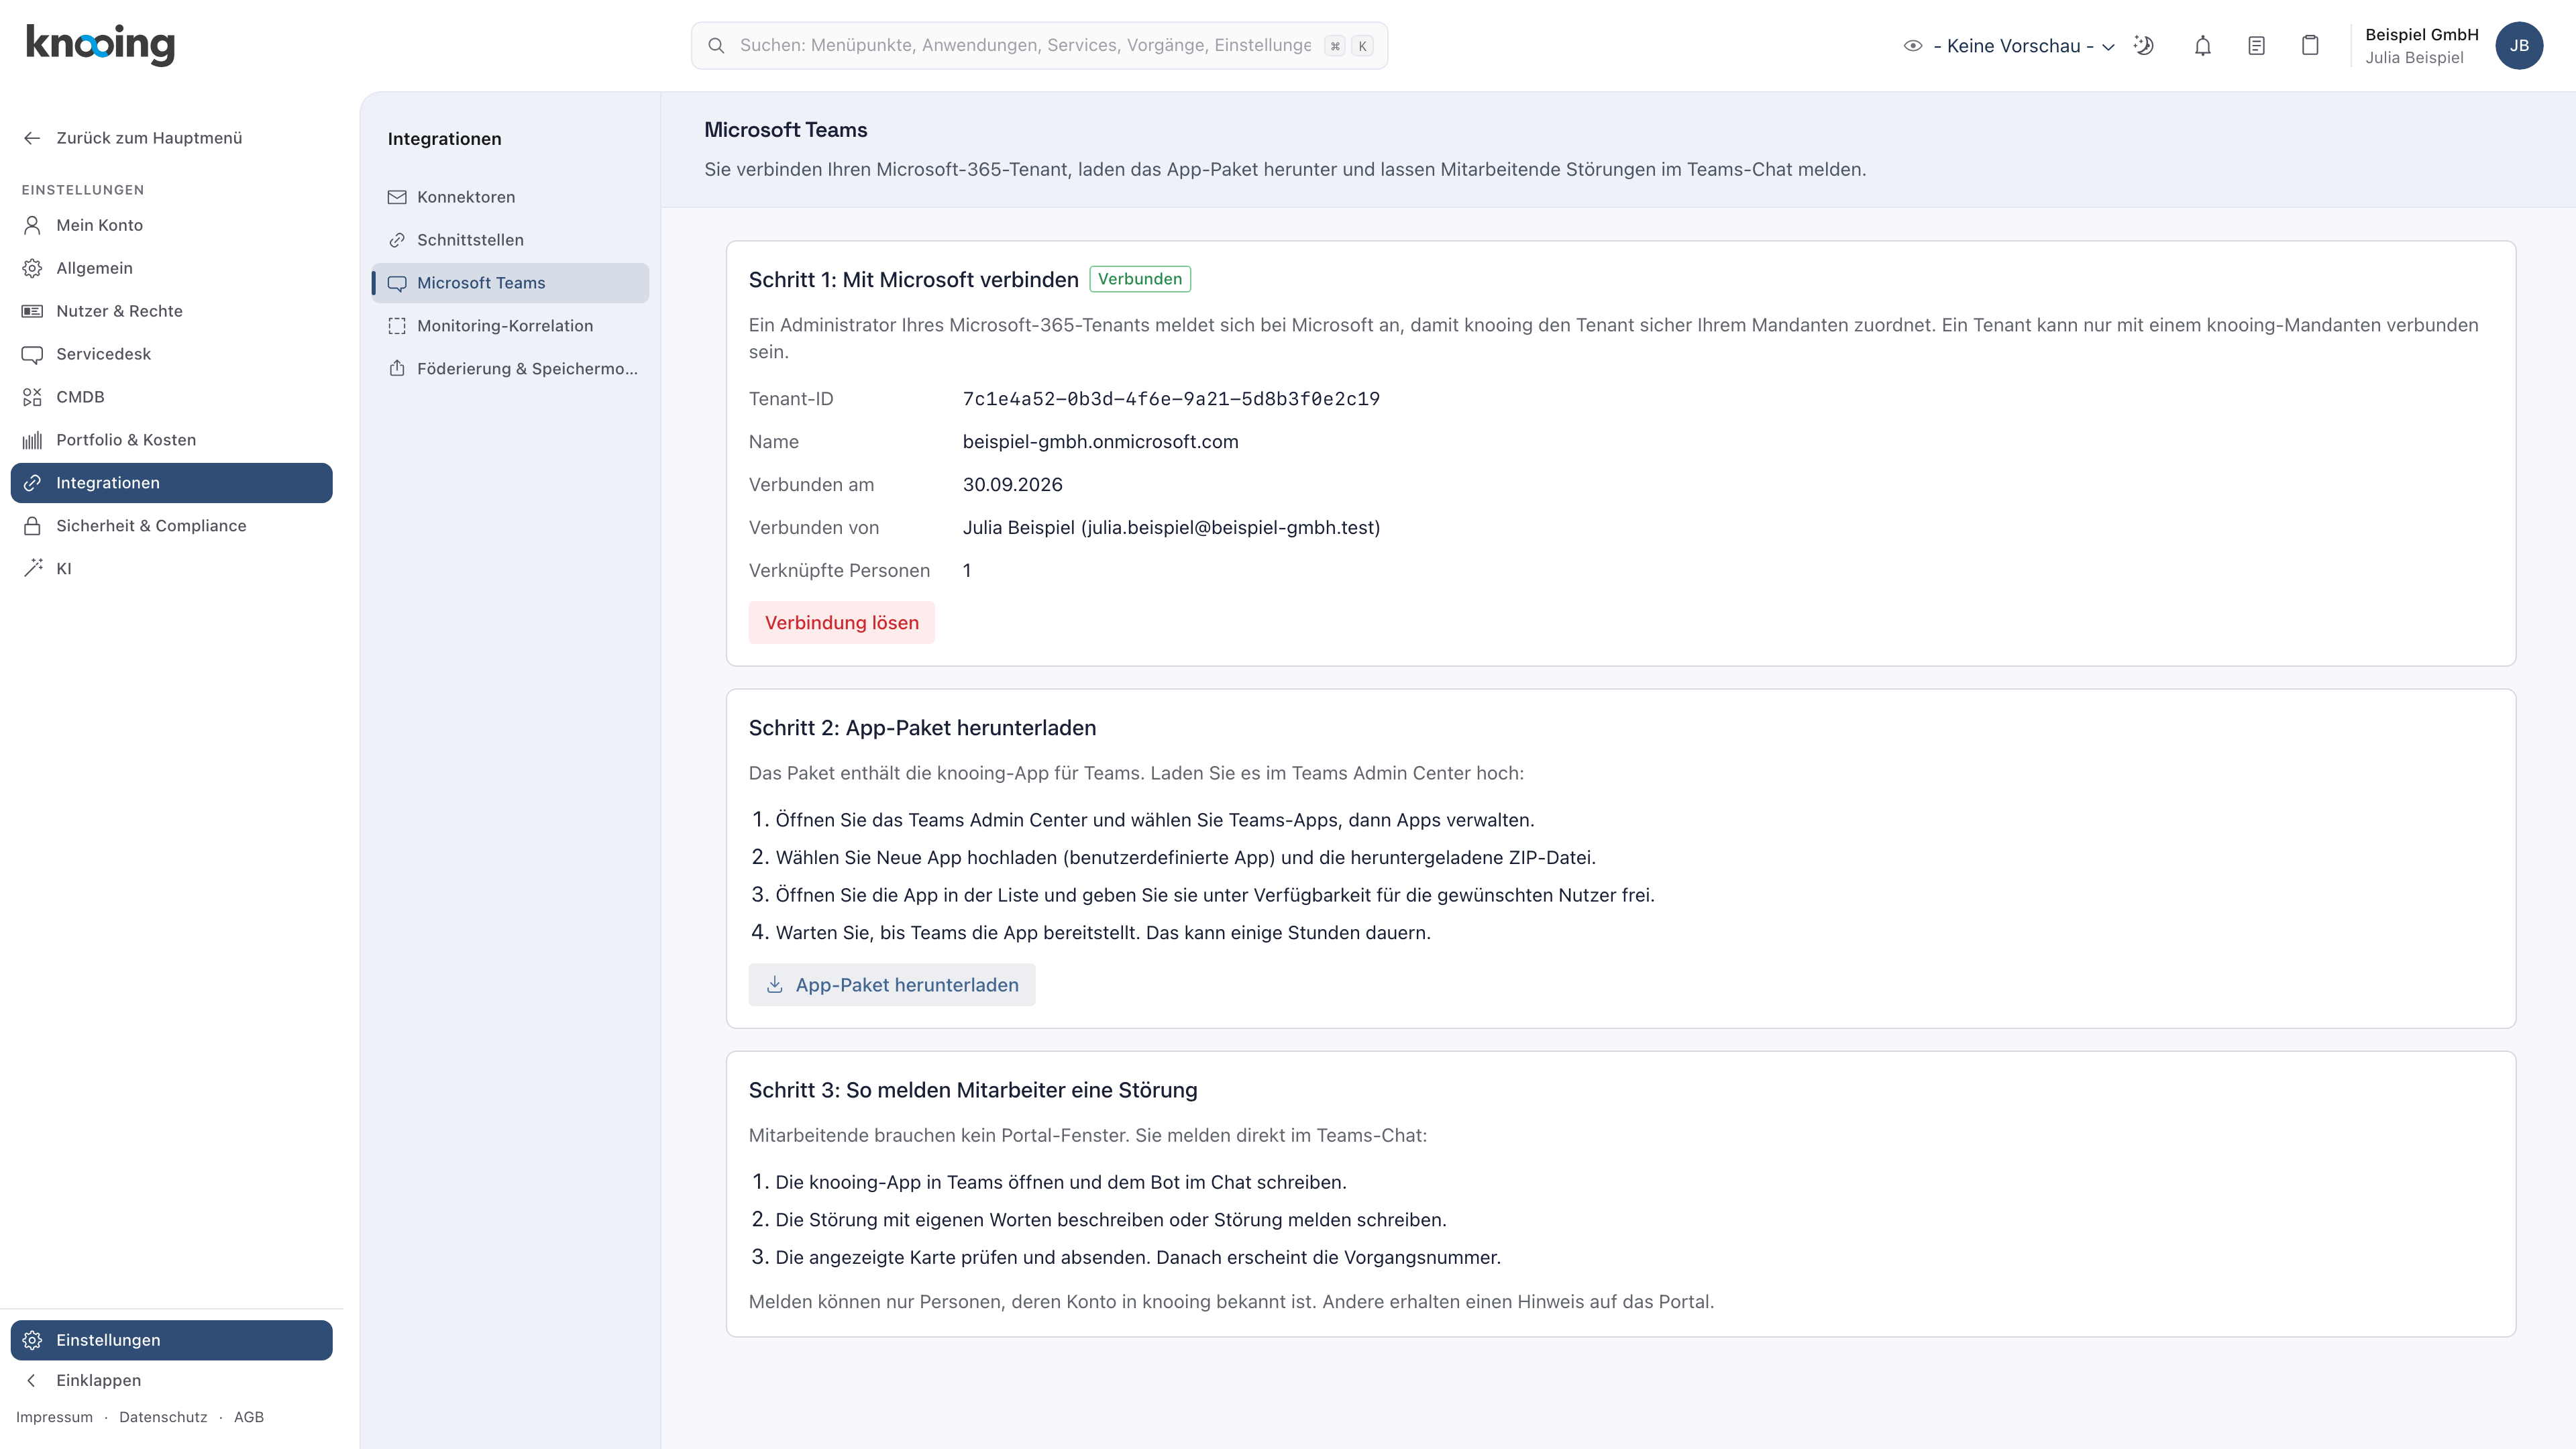Open Einstellungen at sidebar bottom
The height and width of the screenshot is (1449, 2576).
tap(172, 1340)
